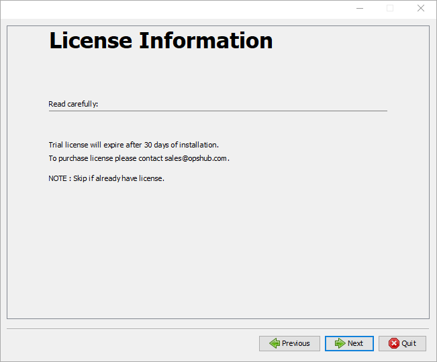Go back using the Previous button

pyautogui.click(x=289, y=343)
